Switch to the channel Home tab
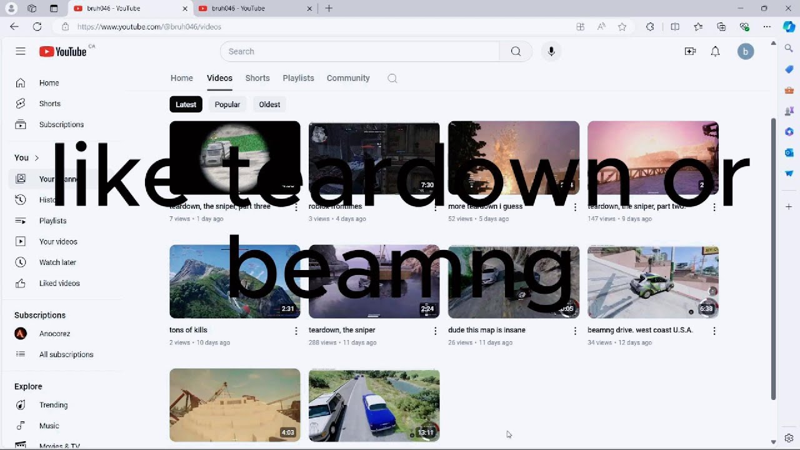800x450 pixels. 182,78
